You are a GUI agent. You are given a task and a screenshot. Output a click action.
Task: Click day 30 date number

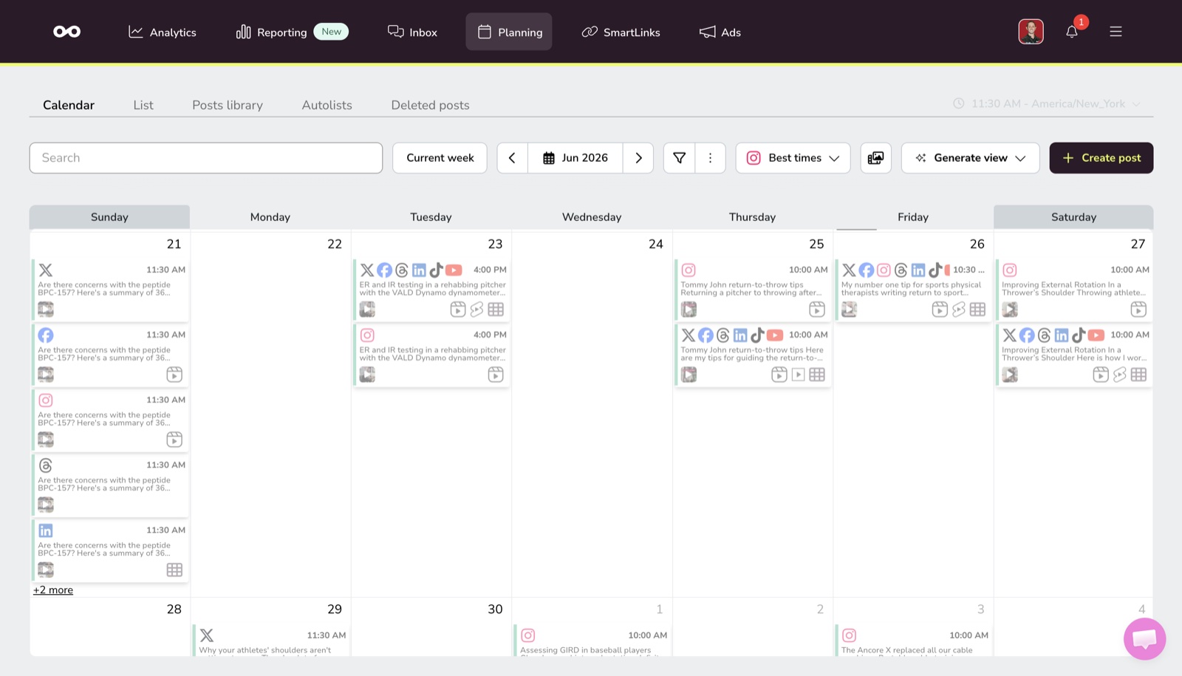tap(495, 609)
